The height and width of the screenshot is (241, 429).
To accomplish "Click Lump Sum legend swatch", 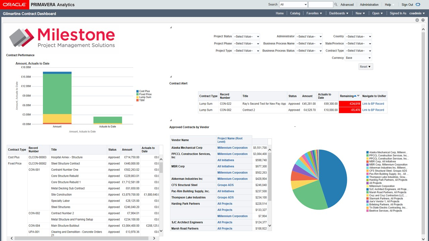I will click(137, 97).
